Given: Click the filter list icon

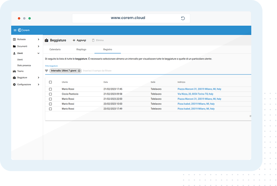Looking at the screenshot, I should click(x=47, y=70).
